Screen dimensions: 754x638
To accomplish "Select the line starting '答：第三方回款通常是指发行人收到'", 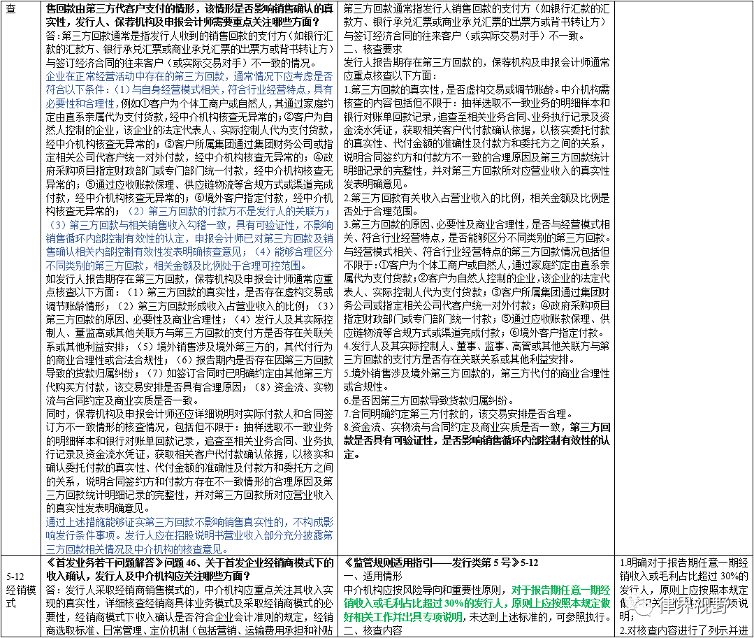I will (189, 36).
